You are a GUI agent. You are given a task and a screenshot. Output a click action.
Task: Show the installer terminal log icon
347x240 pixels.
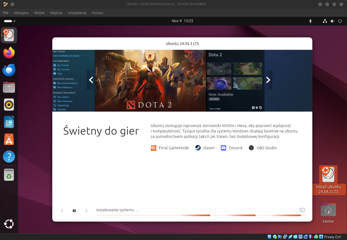tap(302, 210)
